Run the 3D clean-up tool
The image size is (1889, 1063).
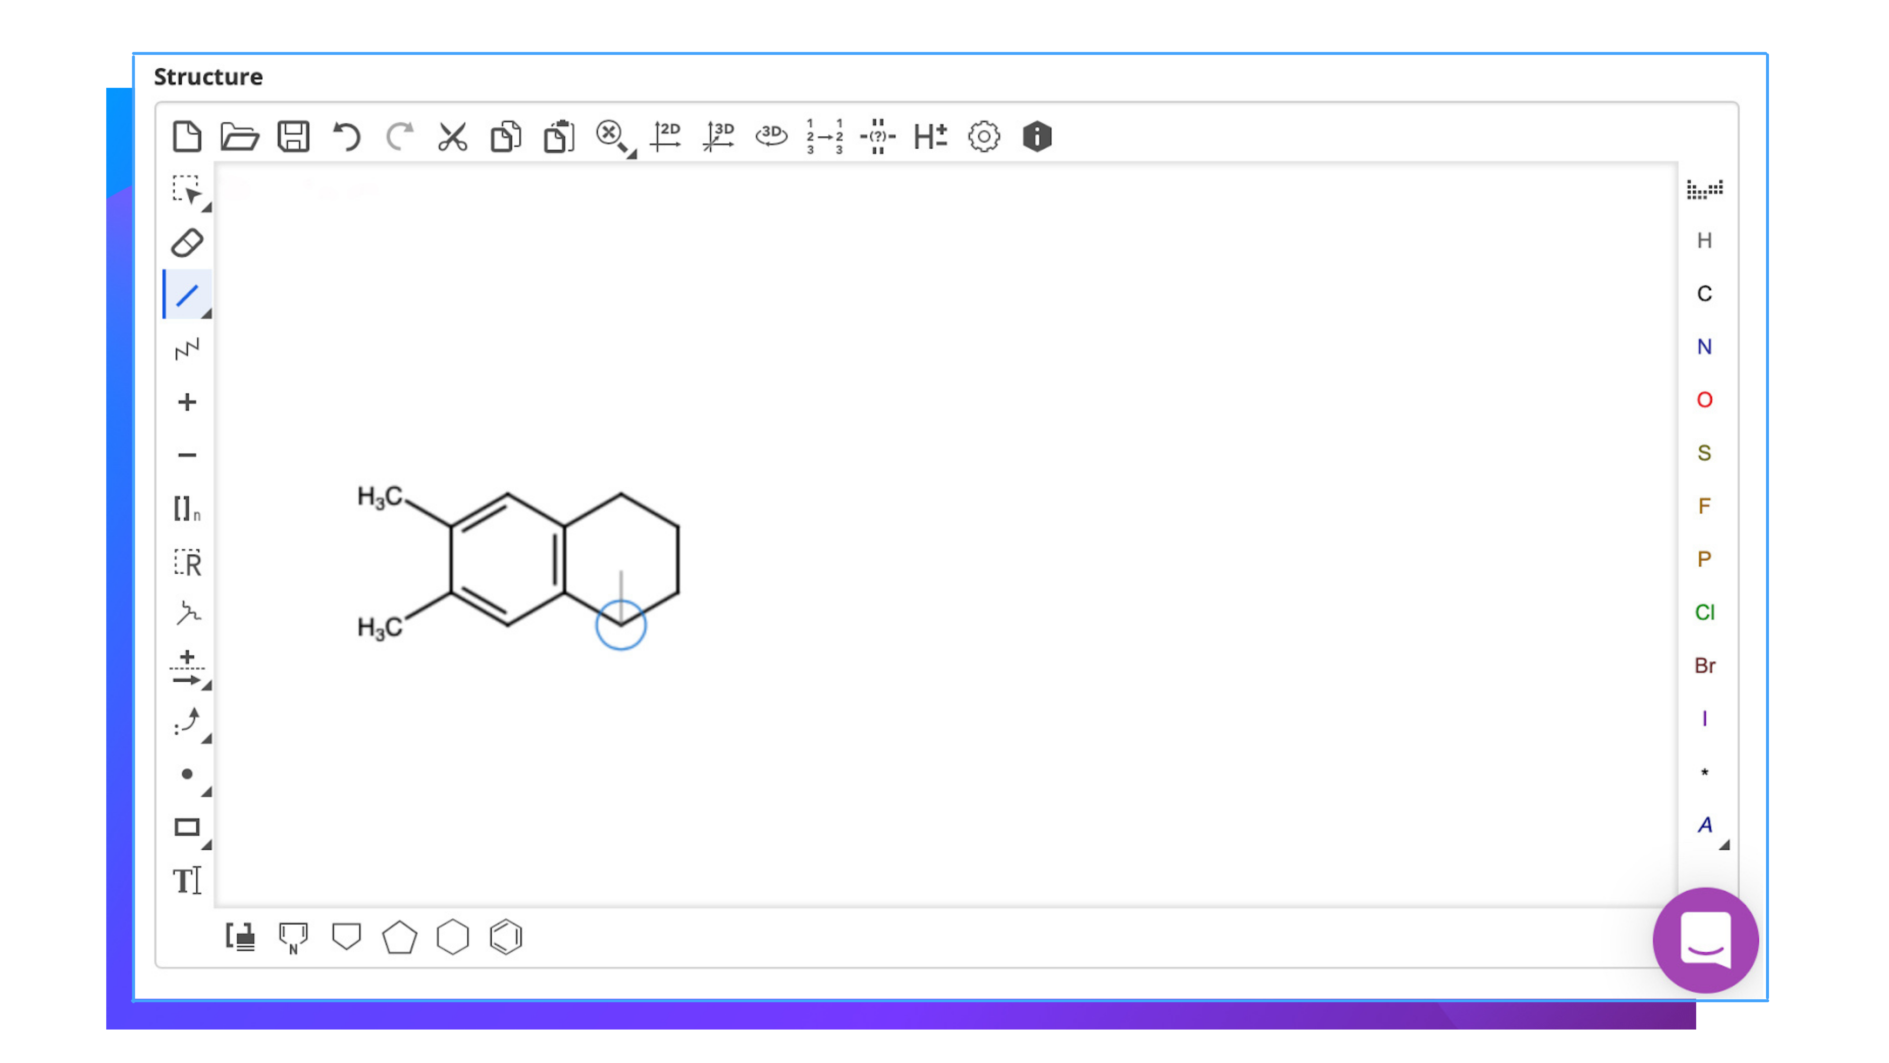tap(719, 136)
